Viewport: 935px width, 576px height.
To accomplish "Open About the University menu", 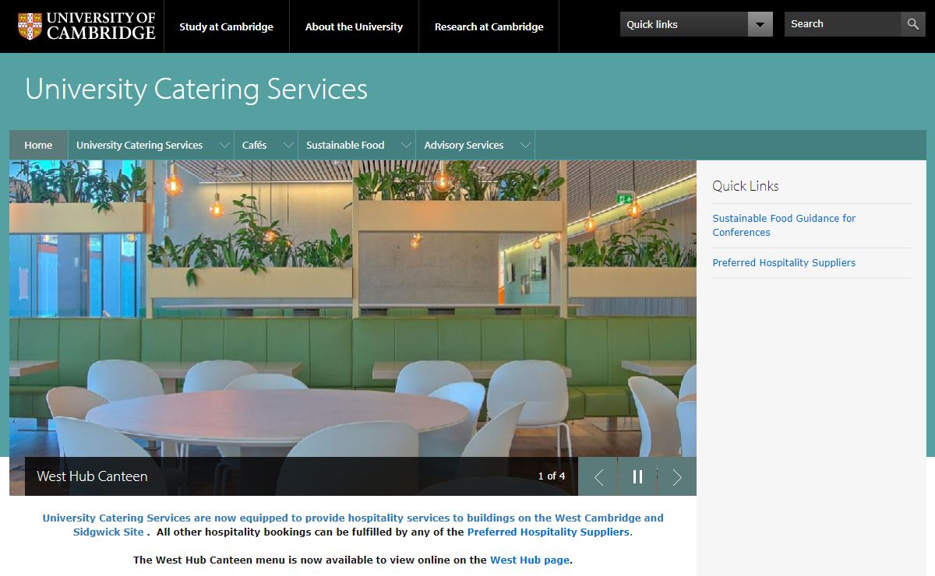I will coord(354,26).
